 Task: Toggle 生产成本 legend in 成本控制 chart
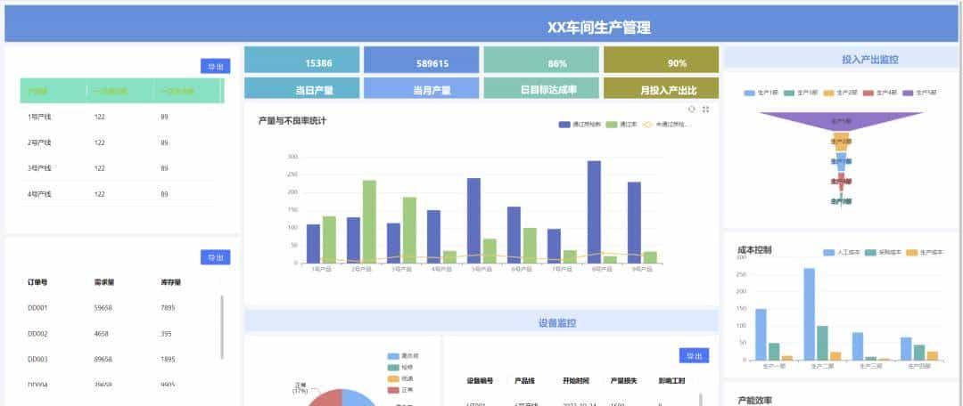[925, 253]
